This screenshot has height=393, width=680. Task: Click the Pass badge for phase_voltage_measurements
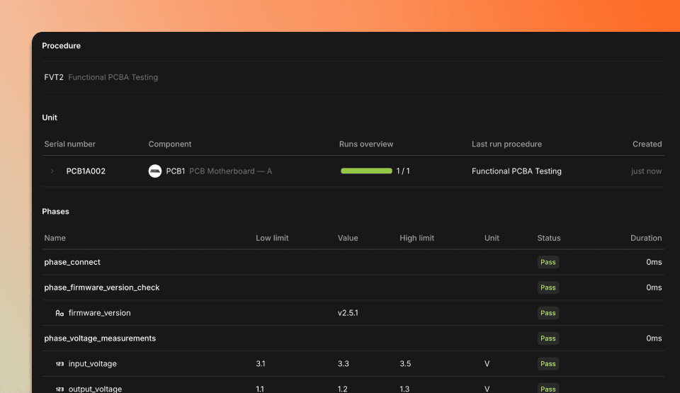tap(548, 338)
